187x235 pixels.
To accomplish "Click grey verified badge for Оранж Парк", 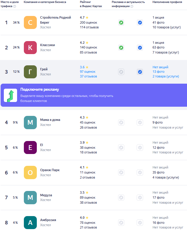I will 140,173.
